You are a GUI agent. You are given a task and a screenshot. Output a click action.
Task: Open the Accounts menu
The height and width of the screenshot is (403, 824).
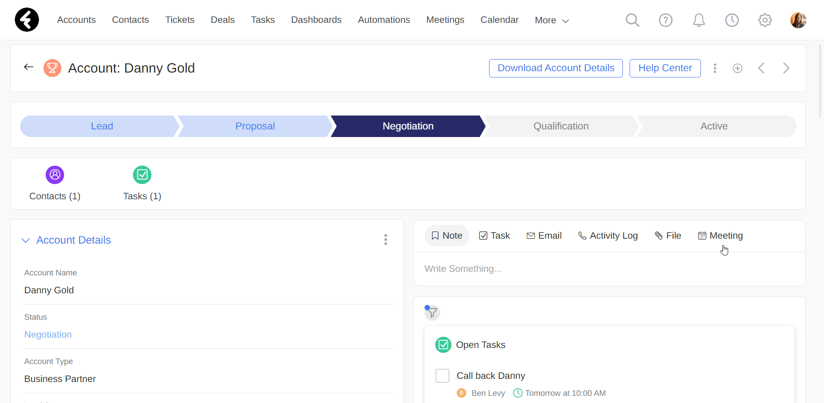click(x=77, y=20)
